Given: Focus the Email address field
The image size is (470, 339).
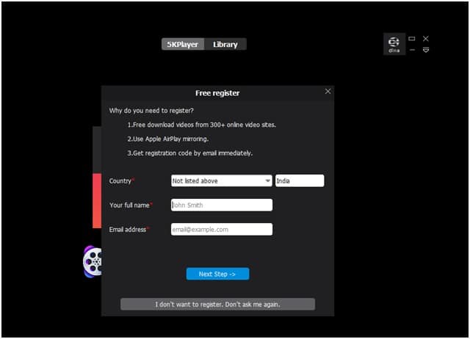Looking at the screenshot, I should pyautogui.click(x=222, y=230).
